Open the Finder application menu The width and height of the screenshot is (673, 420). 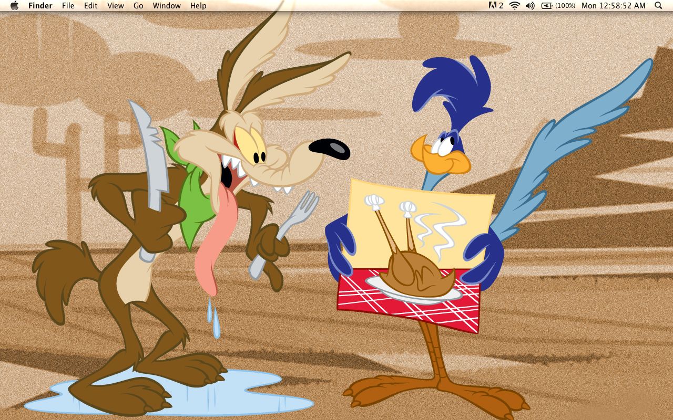click(40, 6)
